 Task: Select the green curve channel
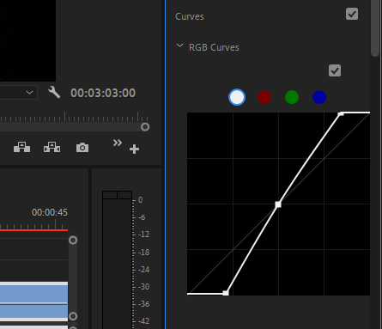coord(292,97)
